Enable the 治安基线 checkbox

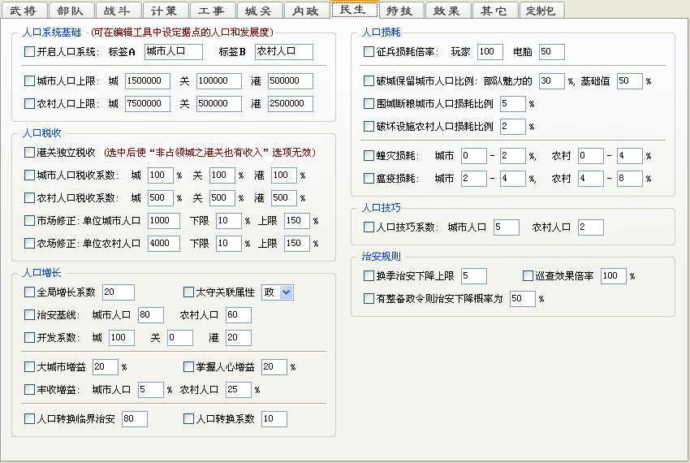tap(29, 314)
